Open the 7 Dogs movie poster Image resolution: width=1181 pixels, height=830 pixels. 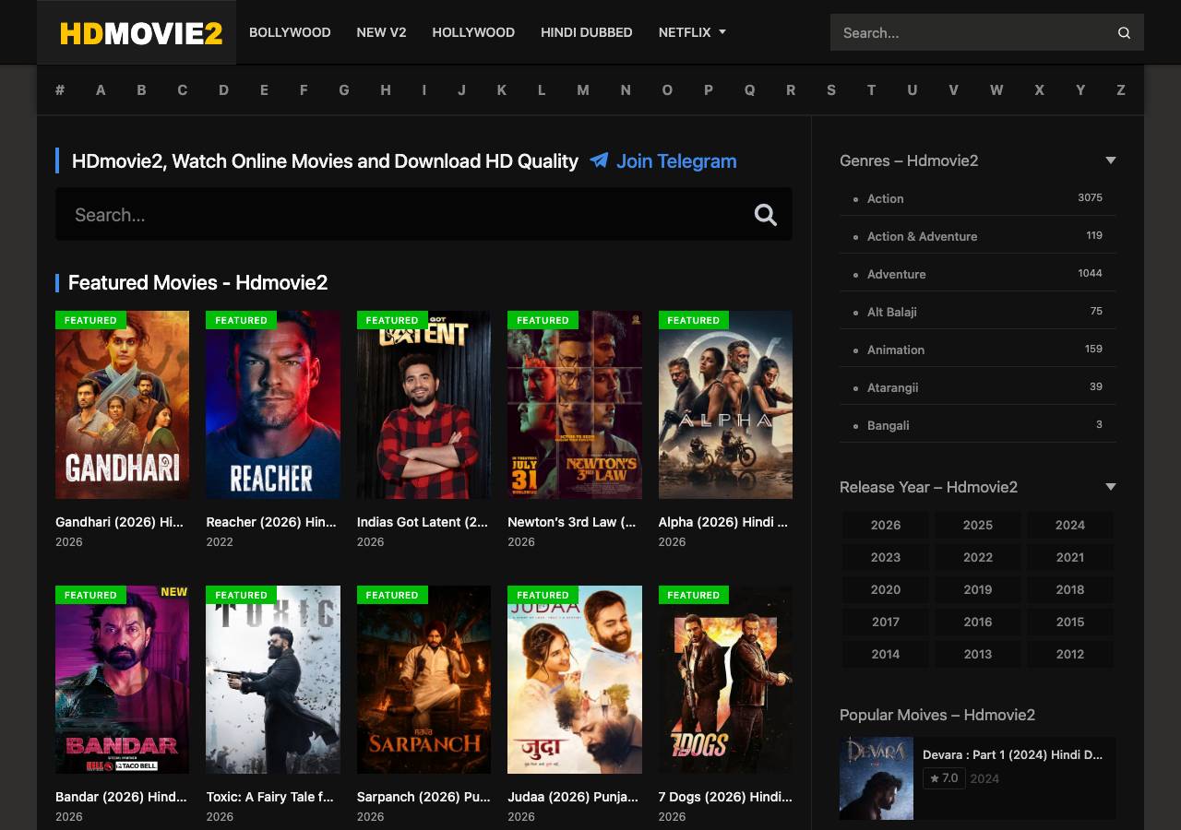click(x=725, y=680)
